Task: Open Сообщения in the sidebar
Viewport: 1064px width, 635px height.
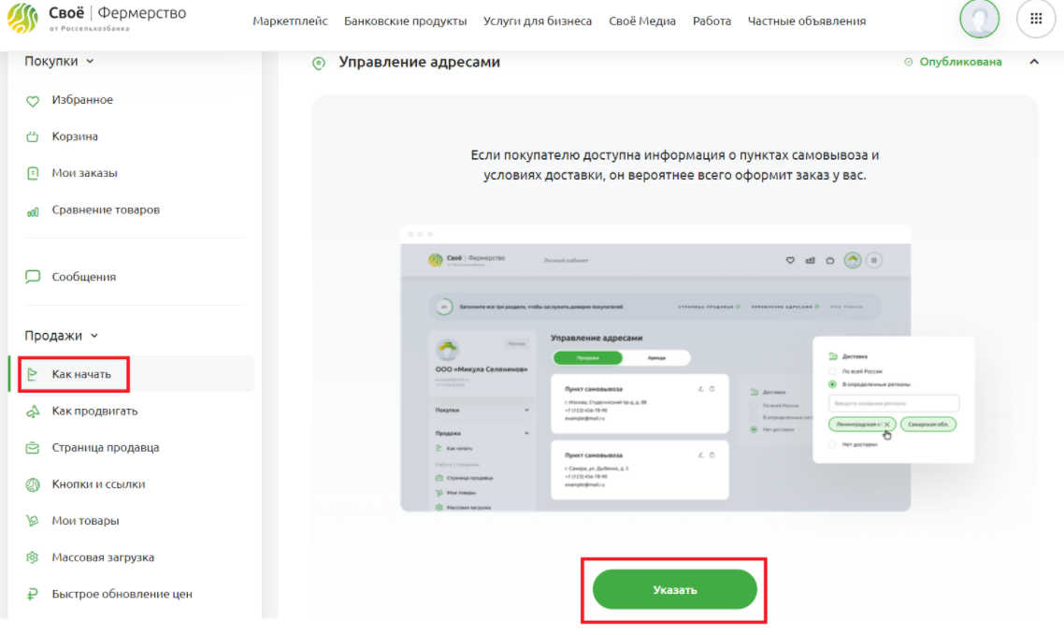Action: 83,277
